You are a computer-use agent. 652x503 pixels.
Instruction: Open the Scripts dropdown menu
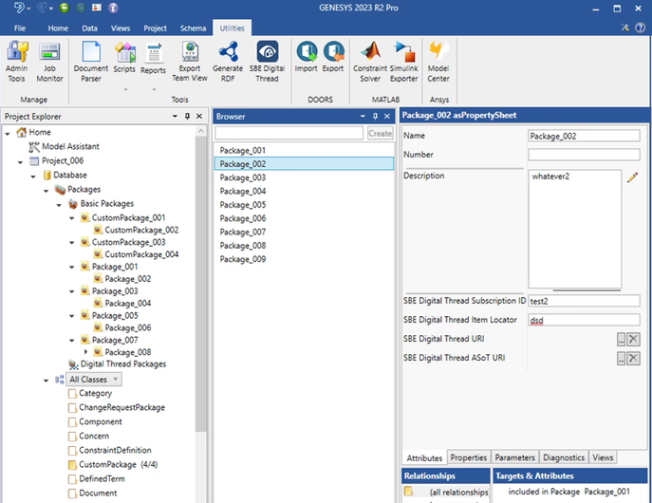(124, 90)
